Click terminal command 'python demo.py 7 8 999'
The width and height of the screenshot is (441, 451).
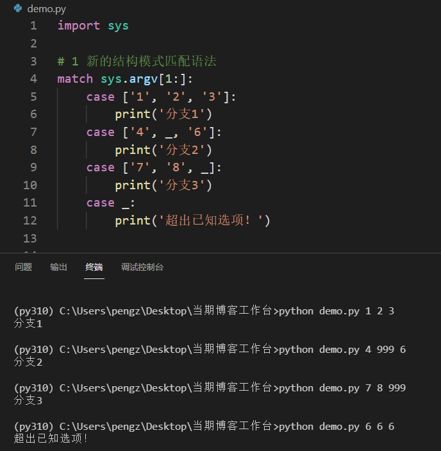click(342, 388)
